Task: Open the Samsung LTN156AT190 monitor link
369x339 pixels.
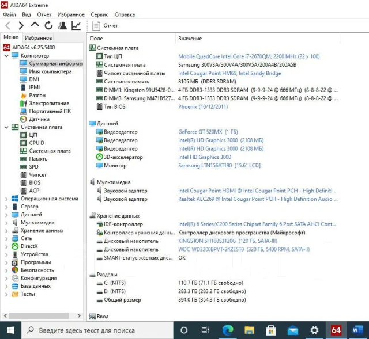Action: pos(219,165)
